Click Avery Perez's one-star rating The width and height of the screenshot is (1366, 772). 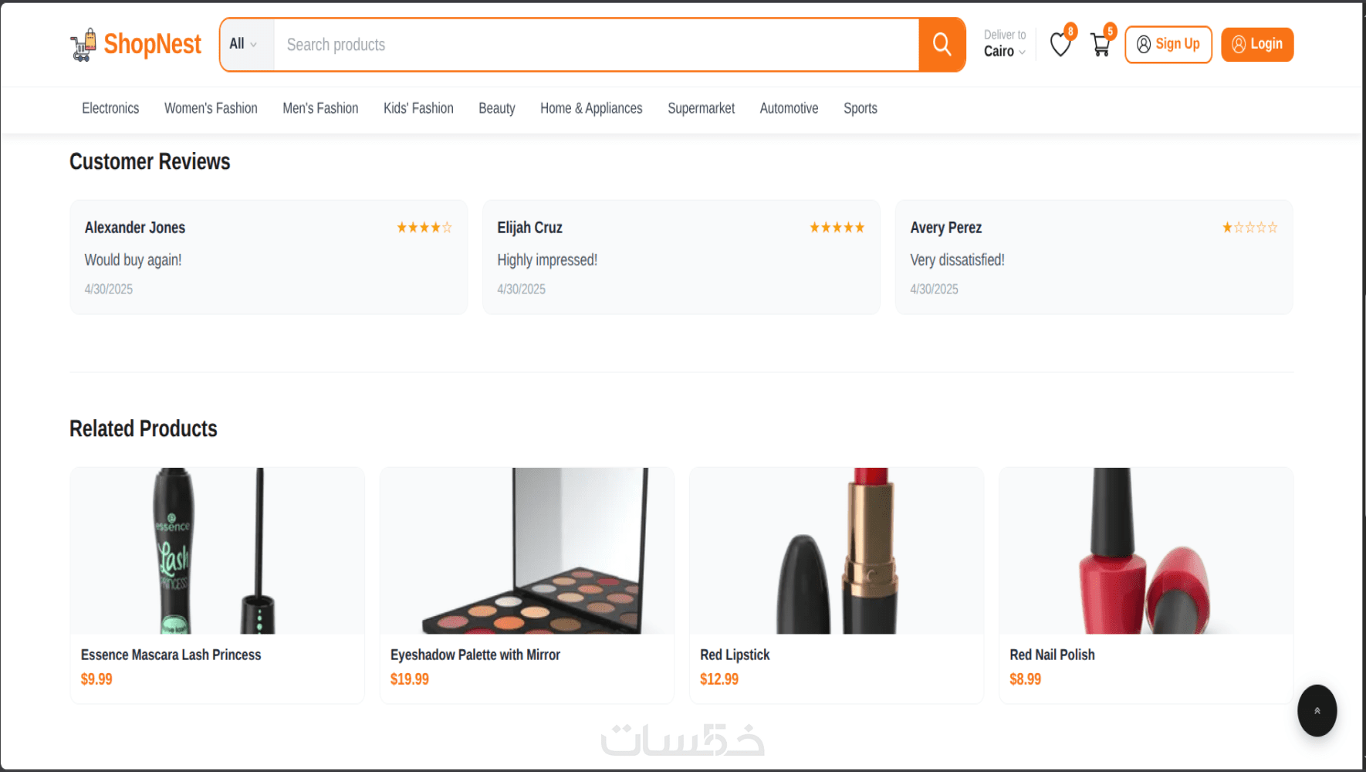pos(1250,228)
